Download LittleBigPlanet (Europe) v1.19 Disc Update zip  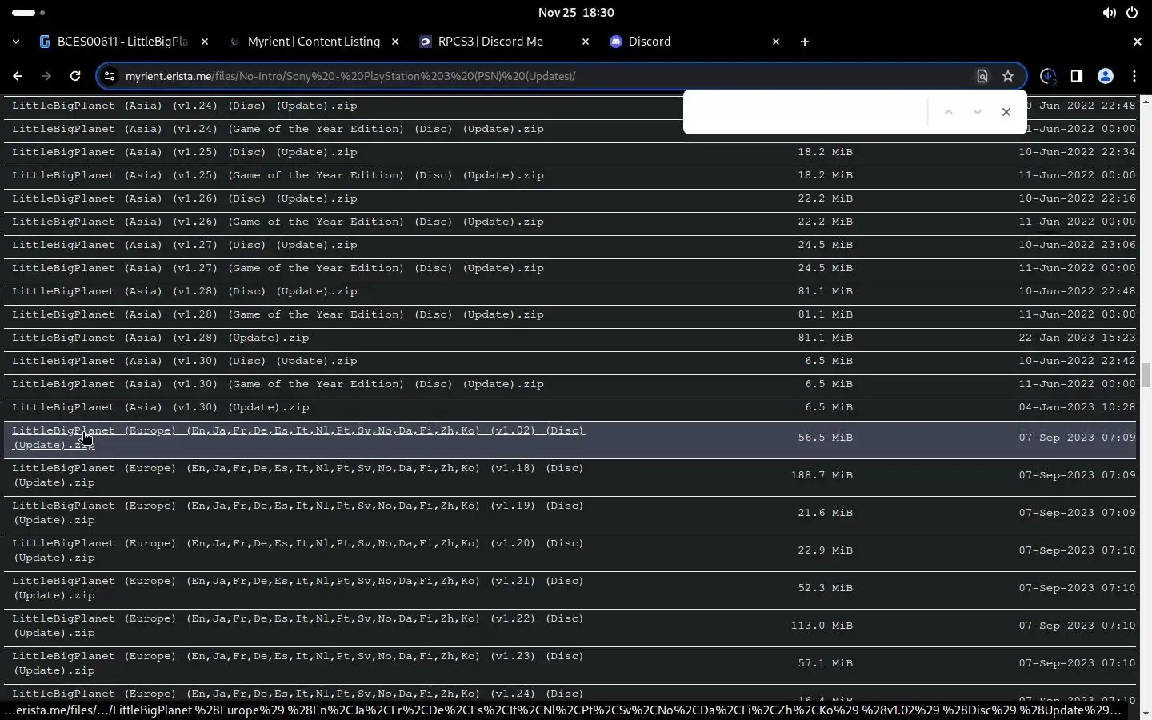coord(298,513)
